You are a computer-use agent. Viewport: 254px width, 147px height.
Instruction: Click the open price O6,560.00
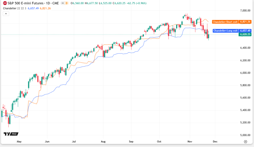click(77, 3)
